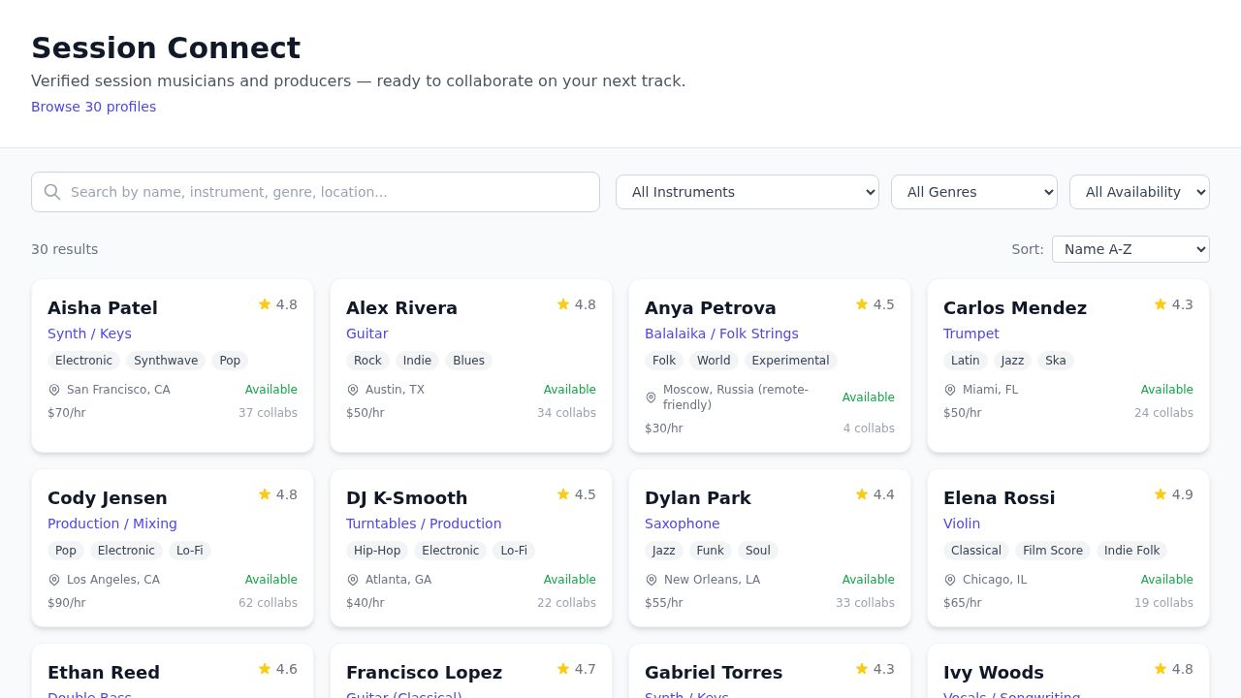Open the All Genres dropdown
Viewport: 1241px width, 698px height.
coord(974,192)
